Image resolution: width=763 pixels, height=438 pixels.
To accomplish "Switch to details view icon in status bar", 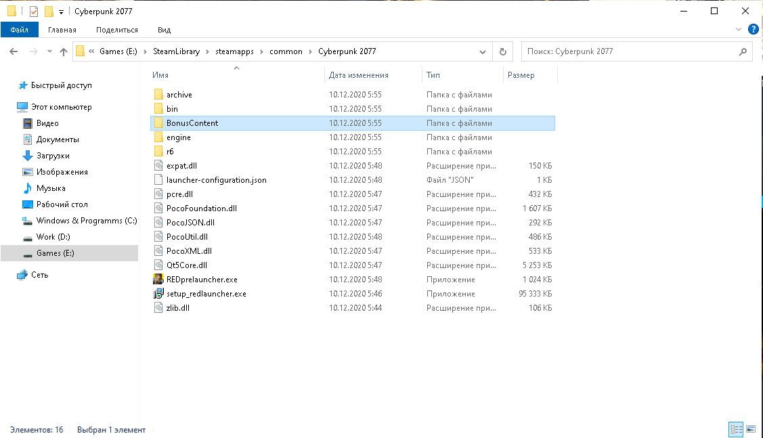I will point(736,429).
